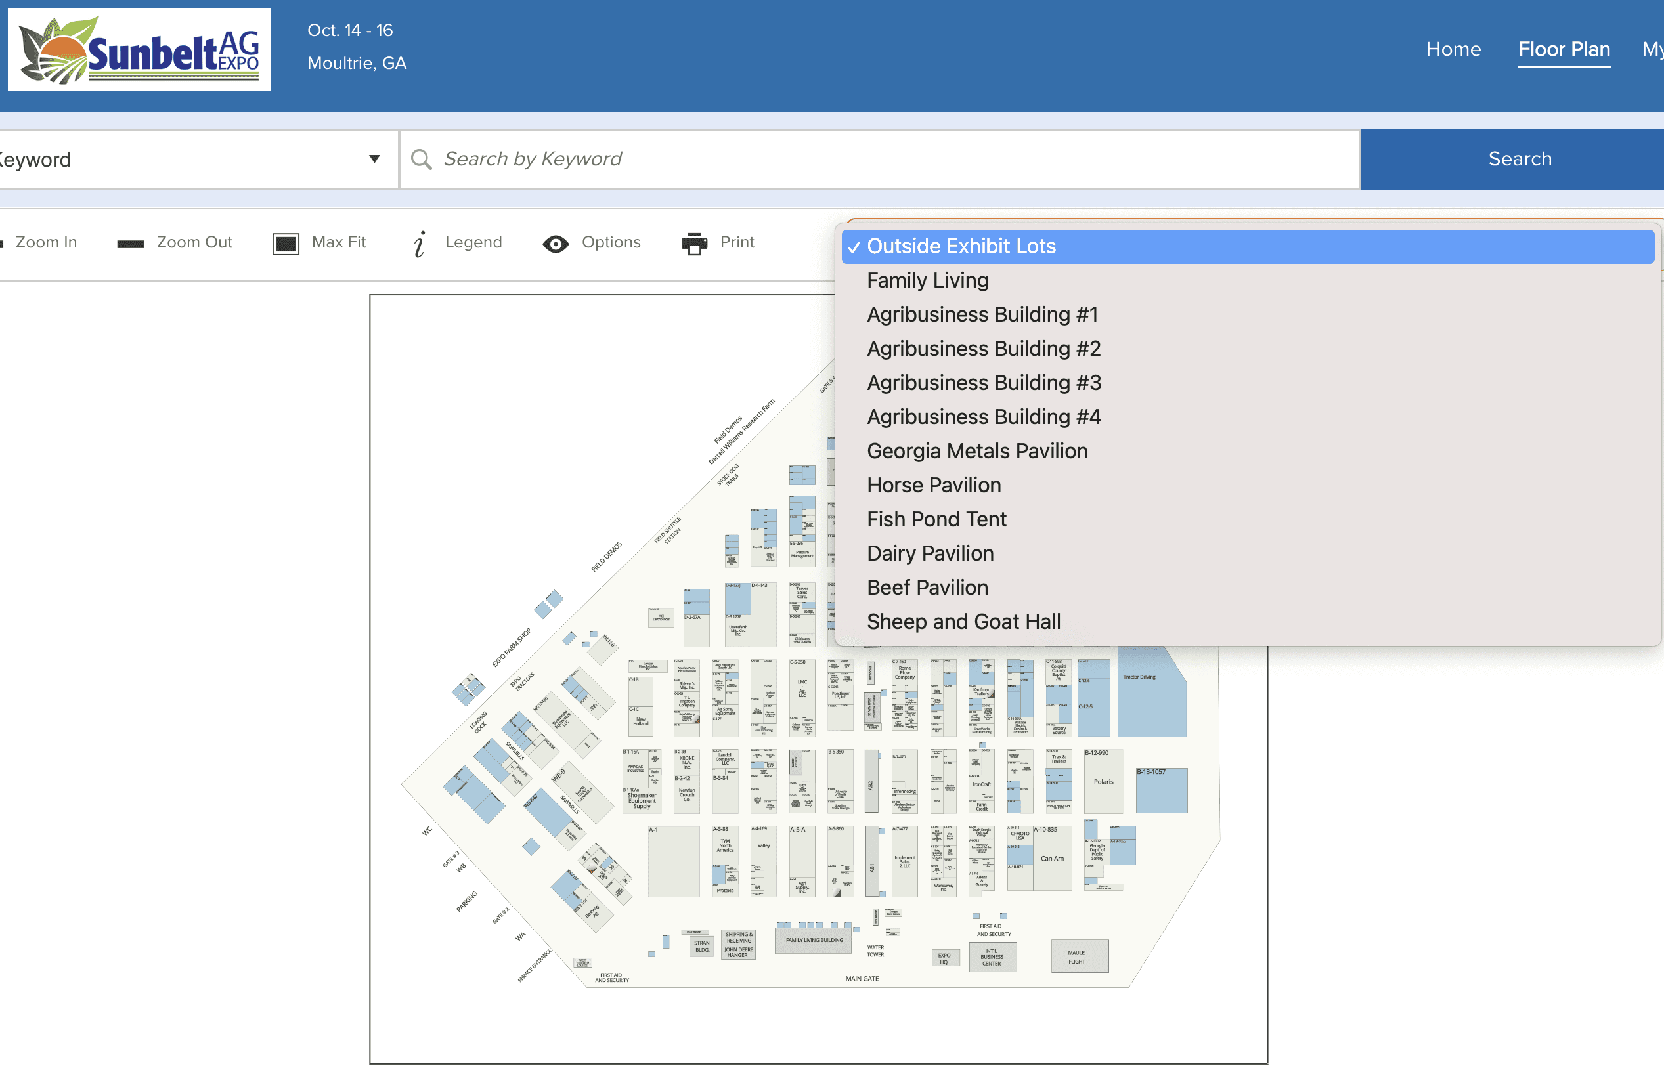
Task: Click the Sunbelt Ag Expo logo
Action: [139, 49]
